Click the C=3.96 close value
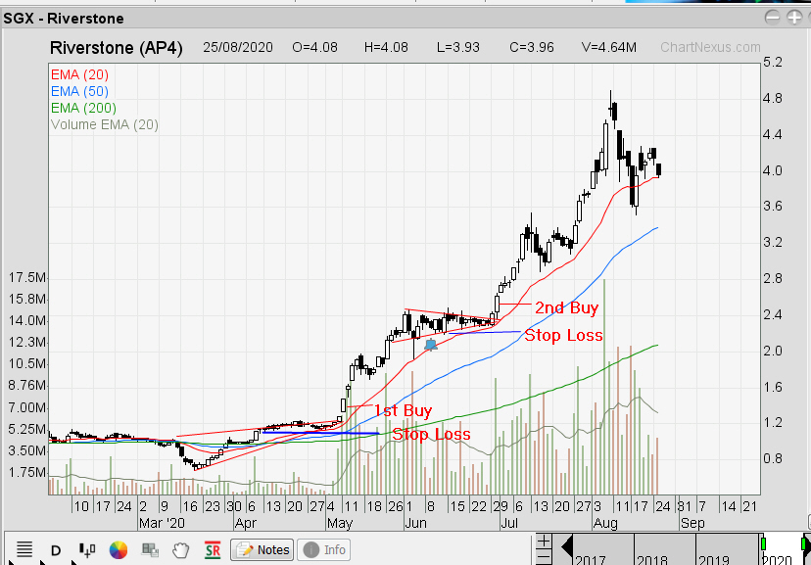Screen dimensions: 811x565 pos(532,48)
